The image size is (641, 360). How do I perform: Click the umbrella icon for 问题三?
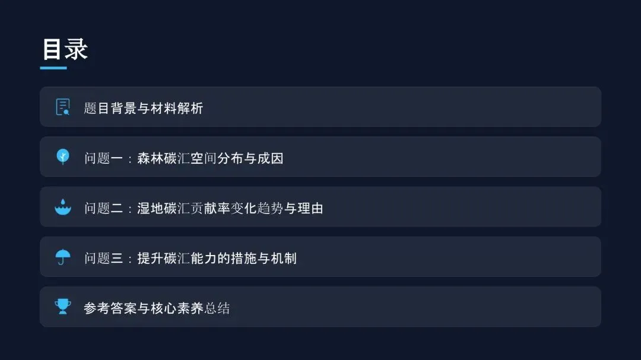[x=62, y=257]
